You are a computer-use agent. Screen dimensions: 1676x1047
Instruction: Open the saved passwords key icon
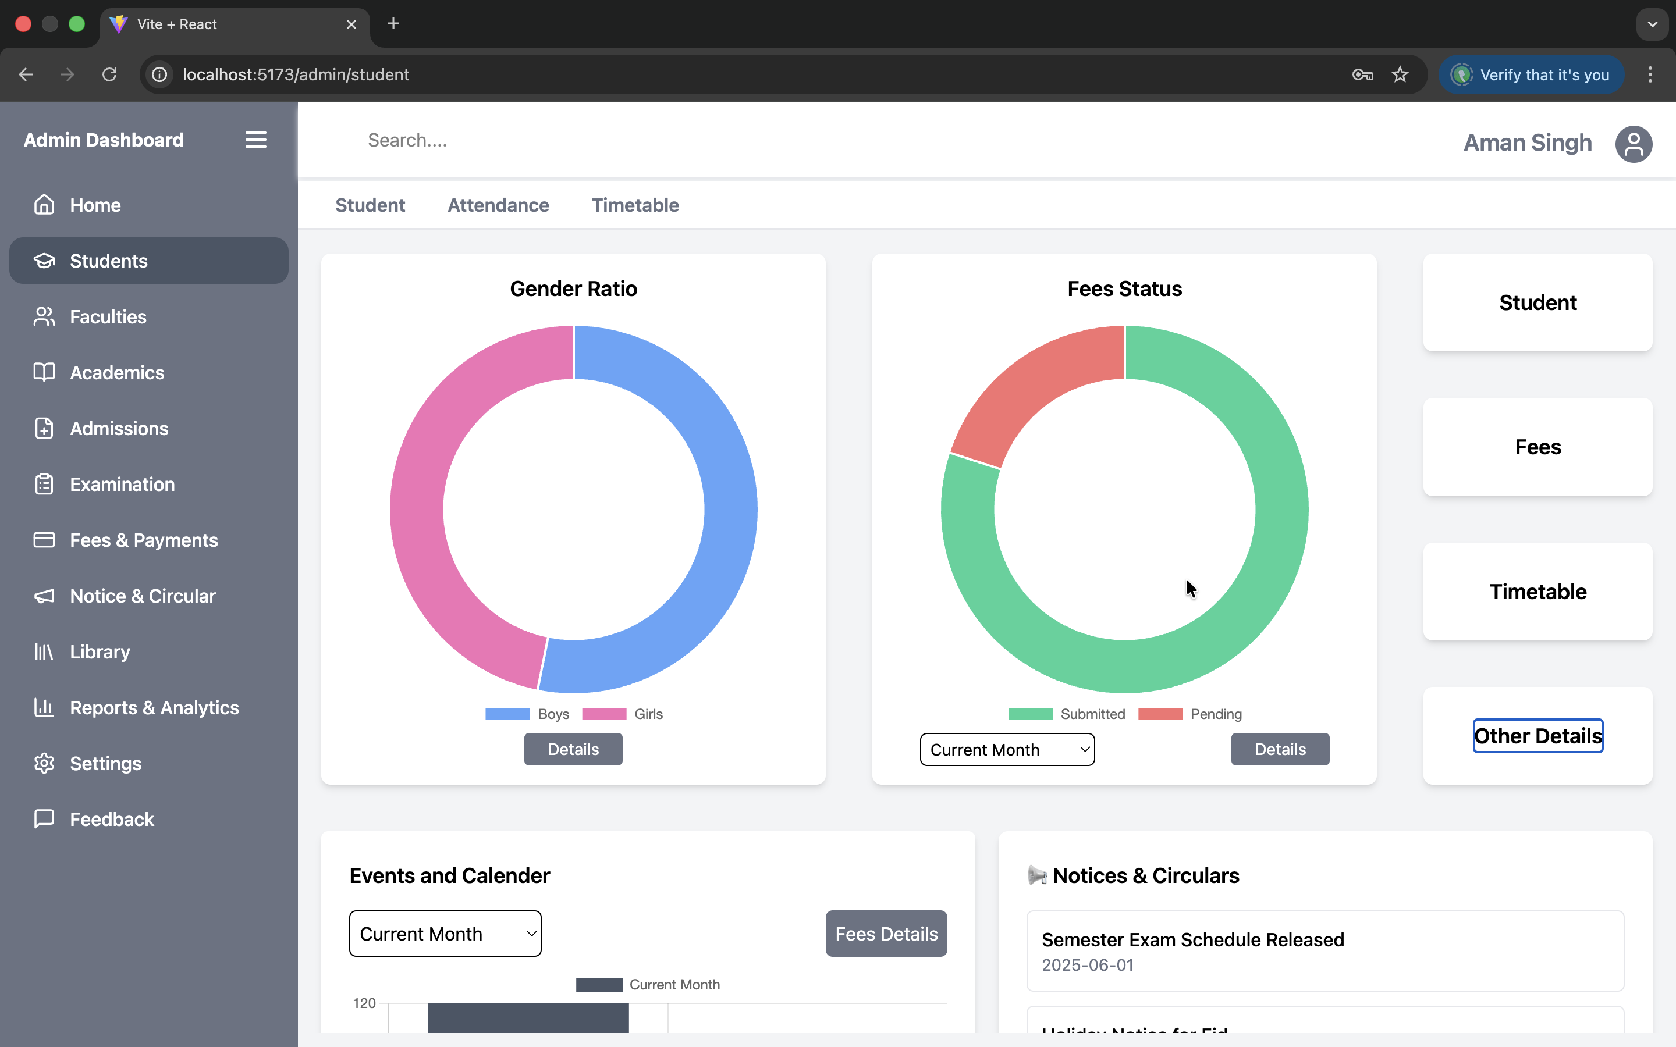tap(1362, 74)
